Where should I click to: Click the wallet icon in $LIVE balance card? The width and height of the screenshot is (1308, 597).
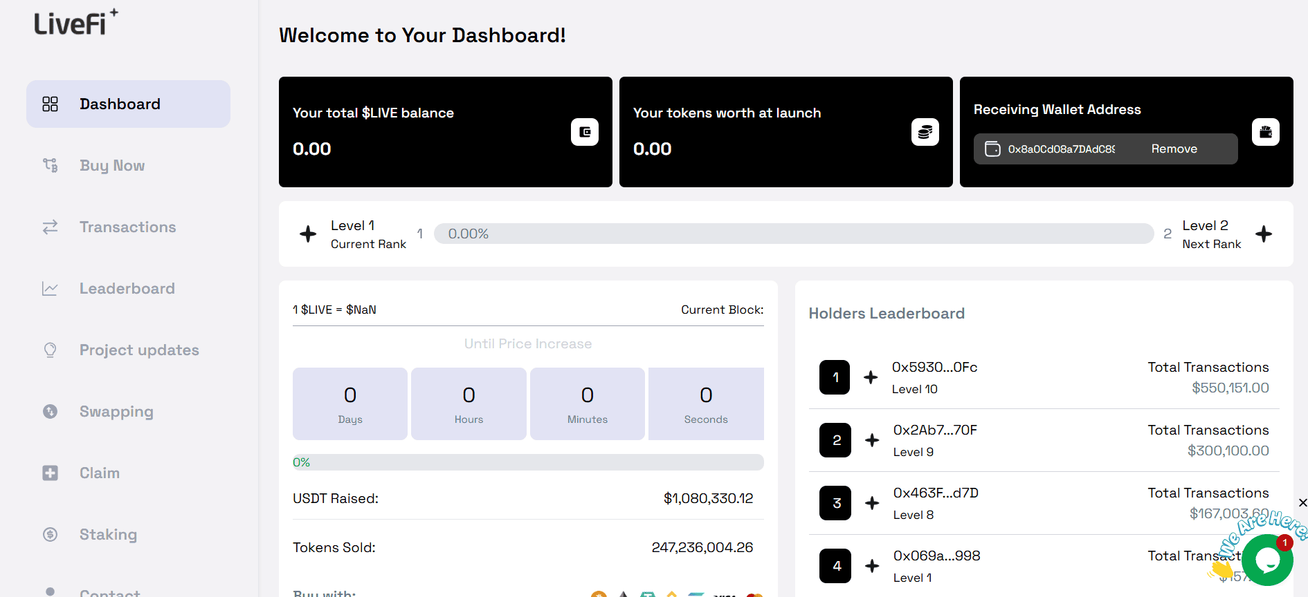584,132
